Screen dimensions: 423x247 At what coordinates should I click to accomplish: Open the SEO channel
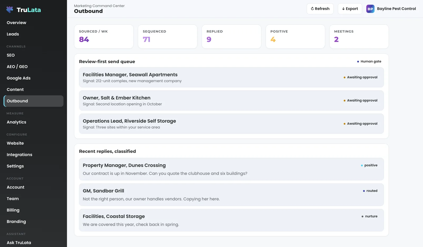point(33,55)
